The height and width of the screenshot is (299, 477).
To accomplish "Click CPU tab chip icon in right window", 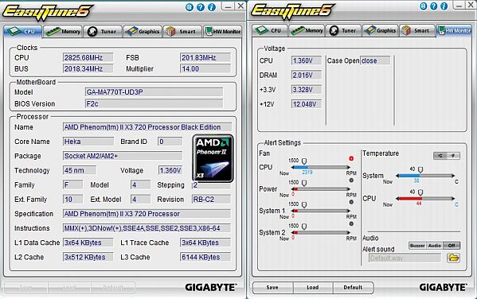I will pyautogui.click(x=261, y=30).
